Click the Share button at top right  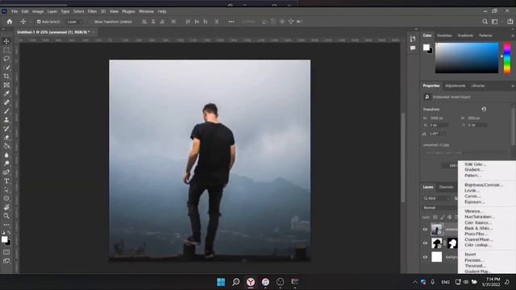point(510,22)
